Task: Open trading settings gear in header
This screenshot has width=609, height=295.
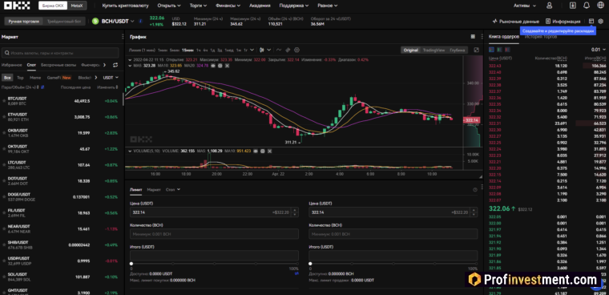Action: (601, 22)
